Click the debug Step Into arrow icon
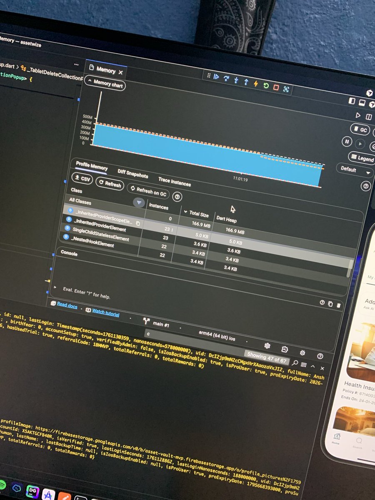Viewport: 375px width, 500px height. (236, 80)
